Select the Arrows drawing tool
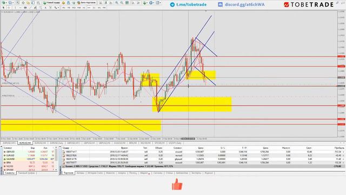This screenshot has width=346, height=195. tap(55, 8)
